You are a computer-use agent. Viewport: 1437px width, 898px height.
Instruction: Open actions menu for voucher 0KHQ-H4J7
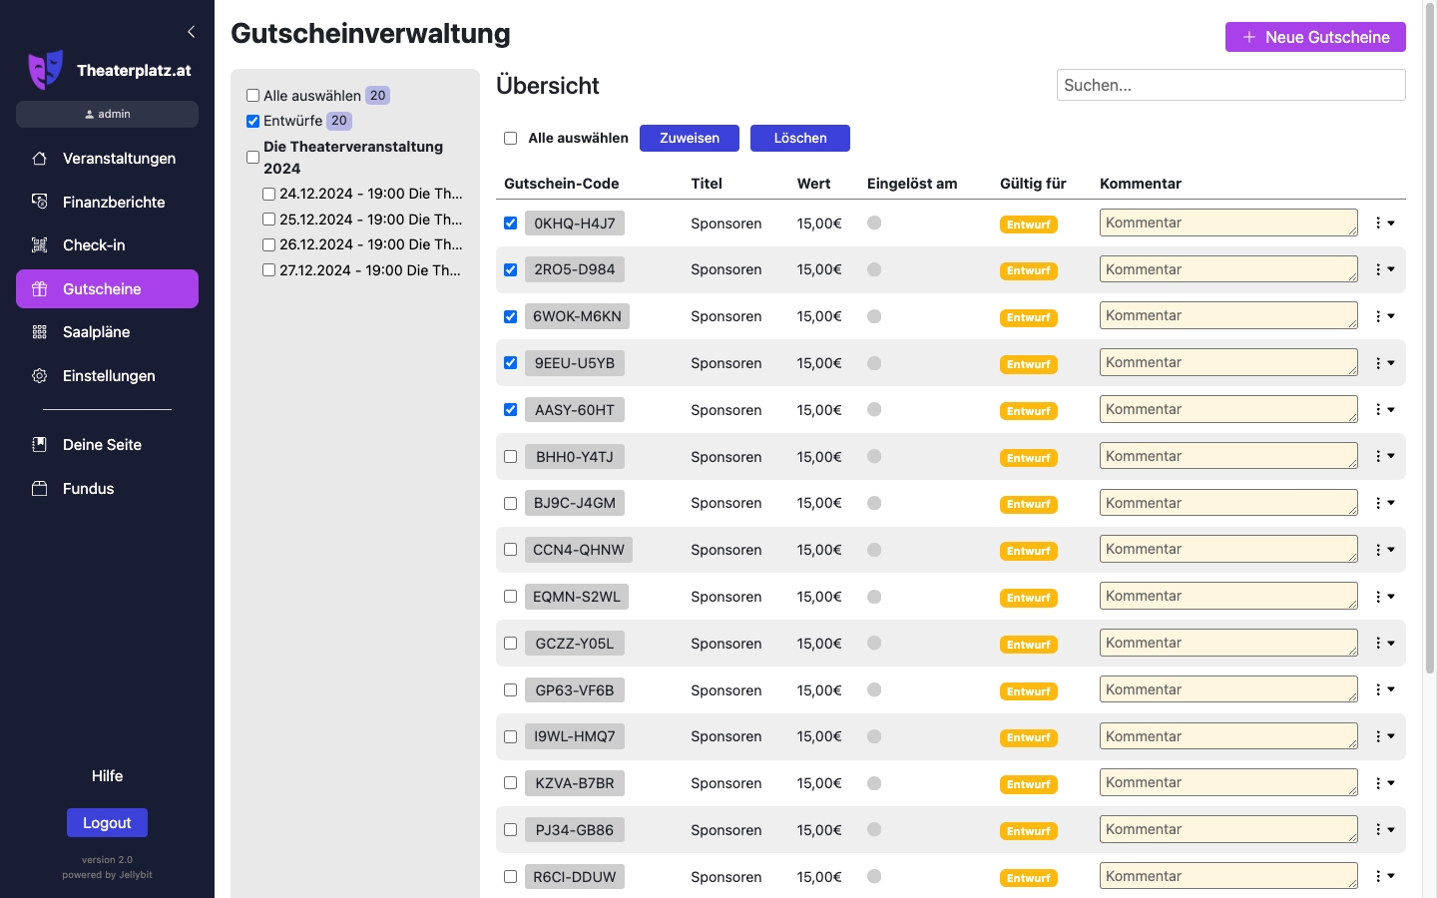click(x=1384, y=224)
